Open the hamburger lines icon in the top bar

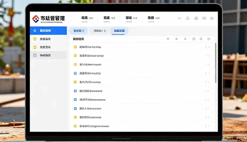(x=179, y=18)
